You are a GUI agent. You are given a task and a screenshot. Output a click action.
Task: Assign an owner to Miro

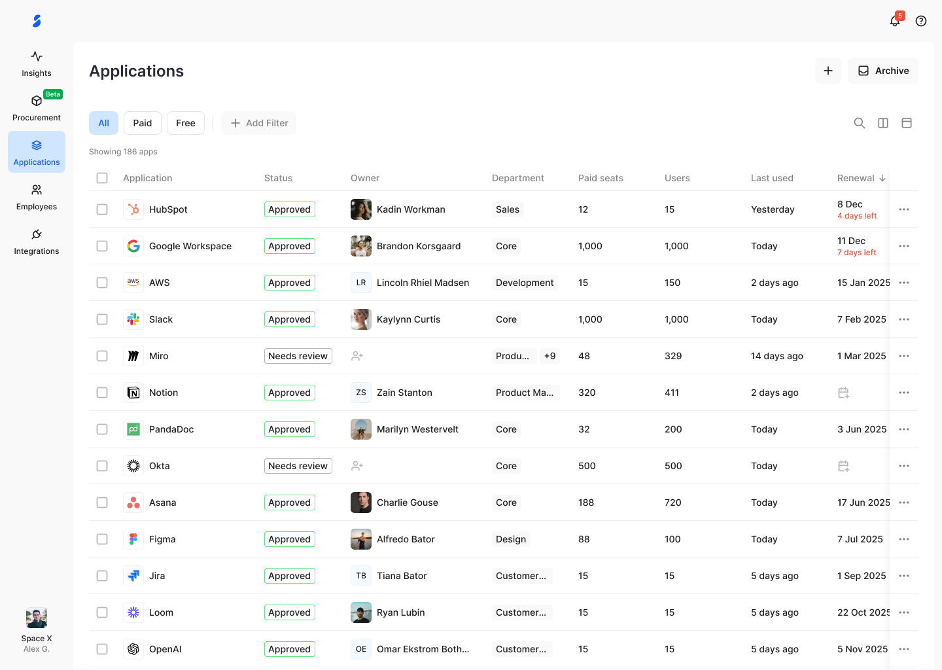click(357, 356)
